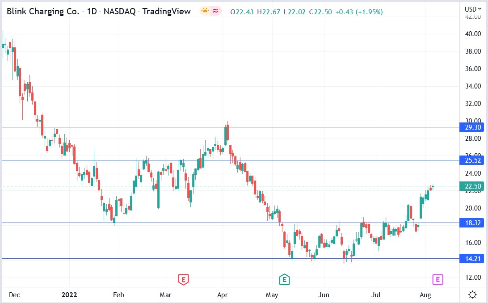Open the red earnings marker near March
Viewport: 488px width, 303px height.
pos(183,280)
